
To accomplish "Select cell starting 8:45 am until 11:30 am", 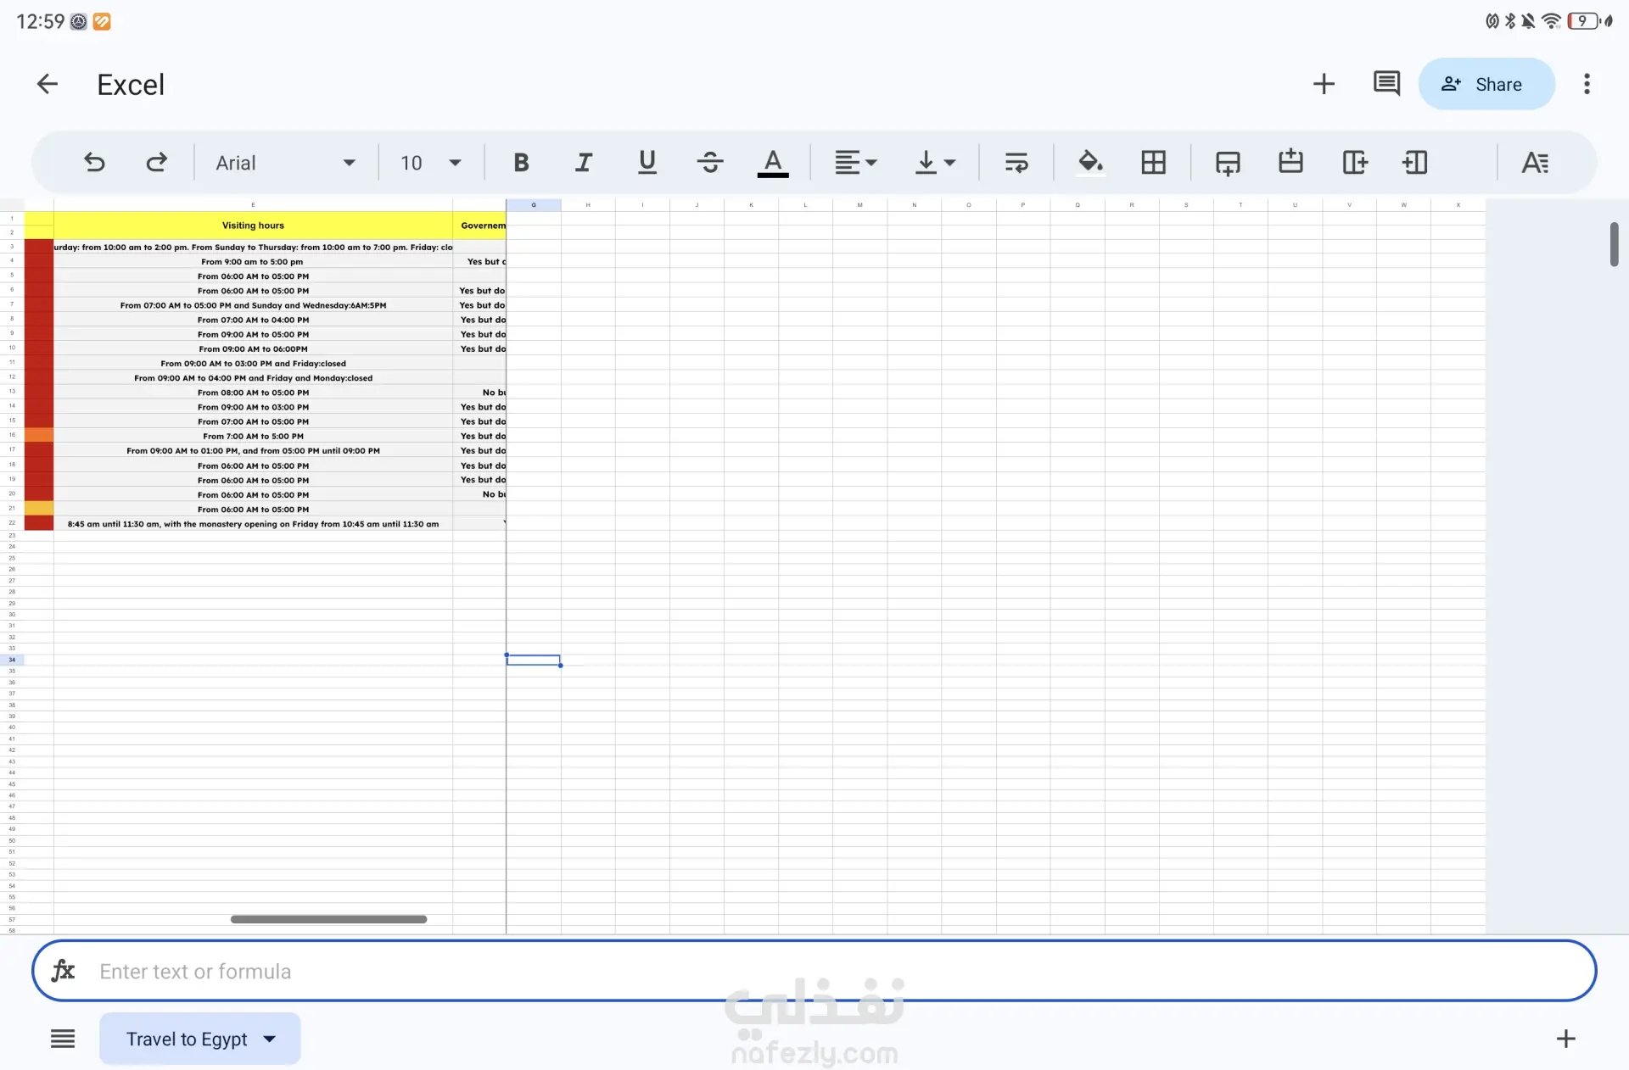I will click(x=253, y=524).
